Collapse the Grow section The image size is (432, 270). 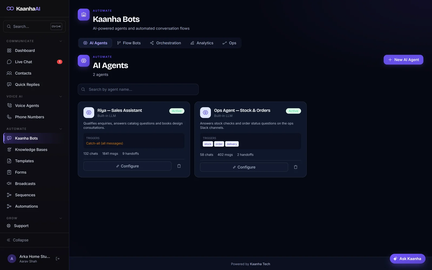click(61, 218)
